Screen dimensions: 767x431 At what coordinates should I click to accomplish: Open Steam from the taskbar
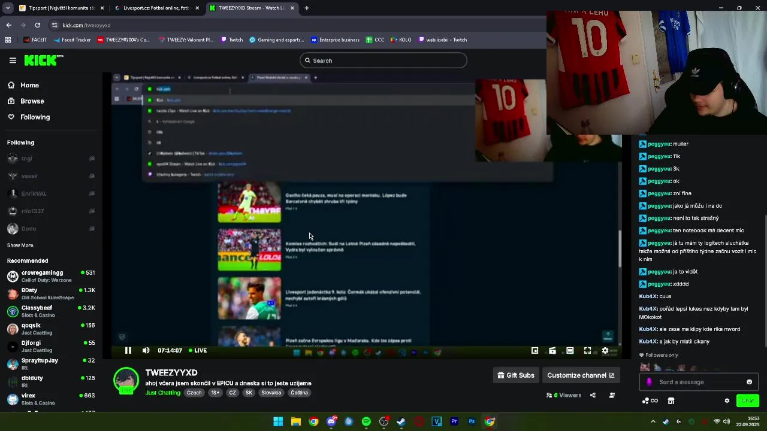pos(401,421)
